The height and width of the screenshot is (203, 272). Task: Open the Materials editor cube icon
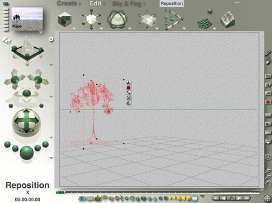[x=65, y=20]
